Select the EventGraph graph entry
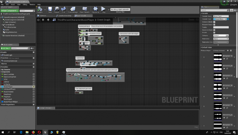This screenshot has height=135, width=238. pyautogui.click(x=8, y=55)
